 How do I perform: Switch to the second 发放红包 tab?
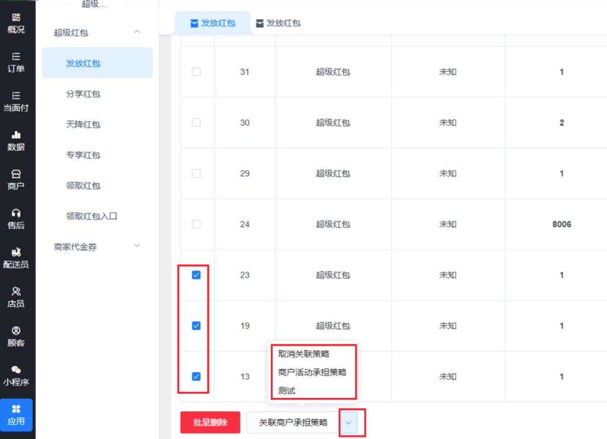[x=277, y=23]
